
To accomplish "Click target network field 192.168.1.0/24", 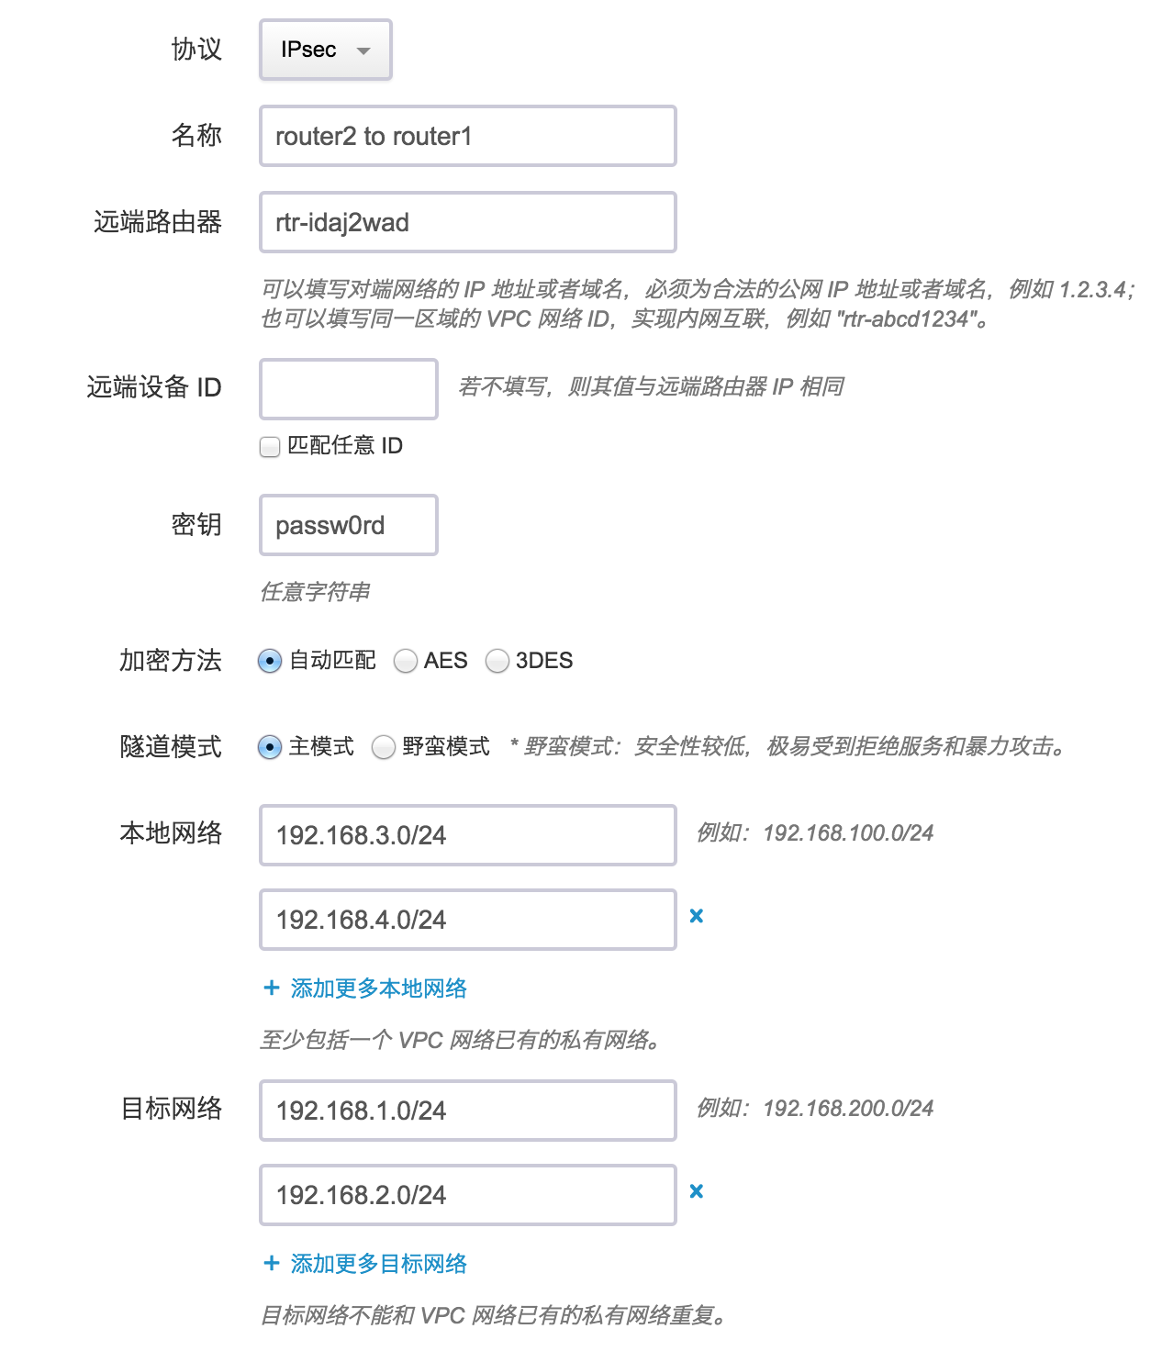I will point(468,1111).
